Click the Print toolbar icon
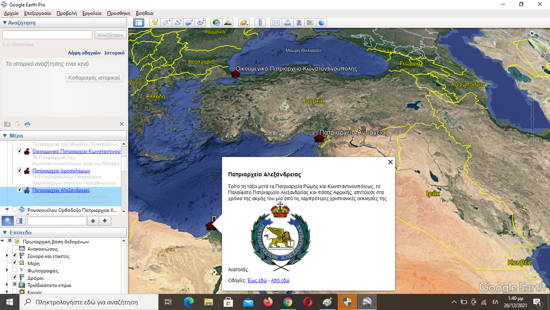 click(287, 23)
